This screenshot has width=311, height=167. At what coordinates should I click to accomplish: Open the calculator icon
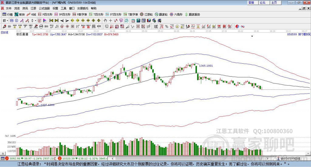click(138, 21)
